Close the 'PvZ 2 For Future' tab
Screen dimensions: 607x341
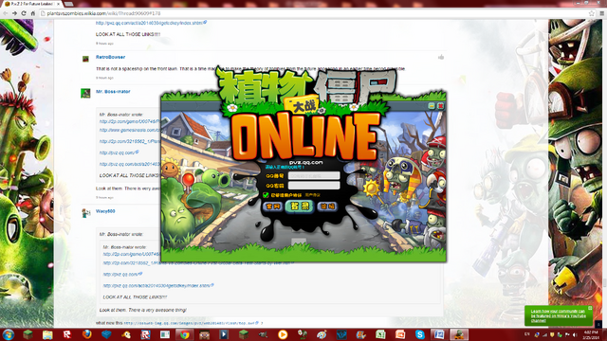point(59,4)
